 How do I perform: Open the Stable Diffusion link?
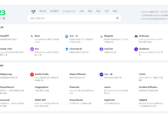point(78,74)
